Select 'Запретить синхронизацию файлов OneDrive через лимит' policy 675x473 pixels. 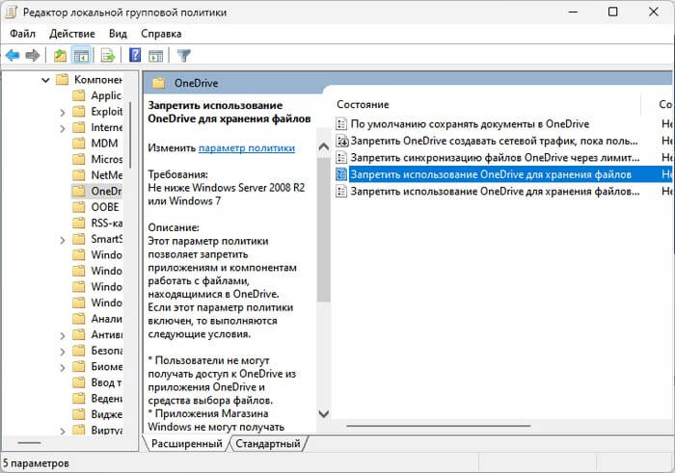coord(495,157)
